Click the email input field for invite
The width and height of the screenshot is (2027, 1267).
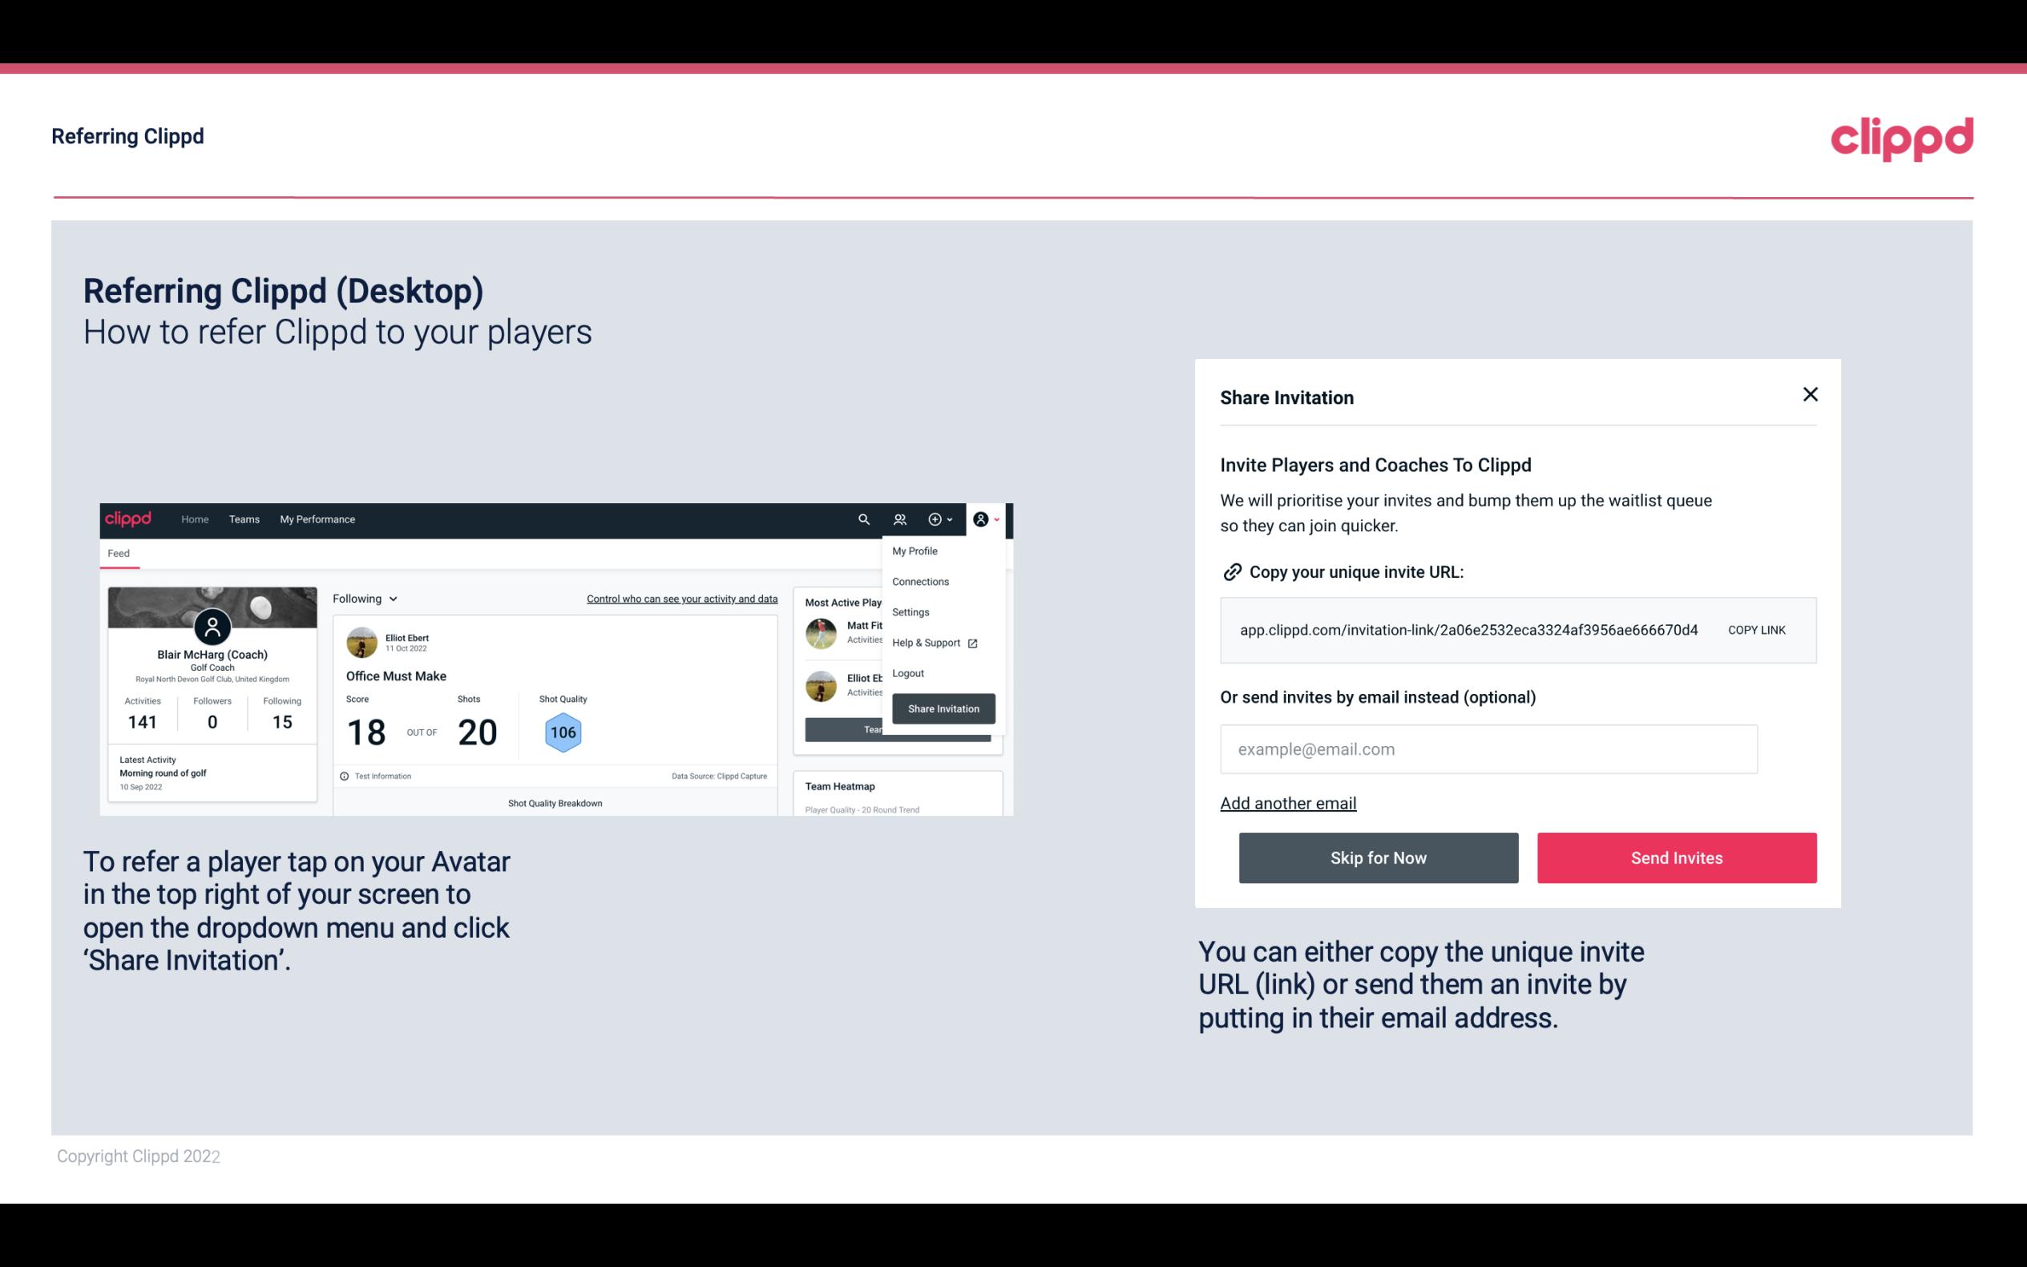(x=1488, y=748)
